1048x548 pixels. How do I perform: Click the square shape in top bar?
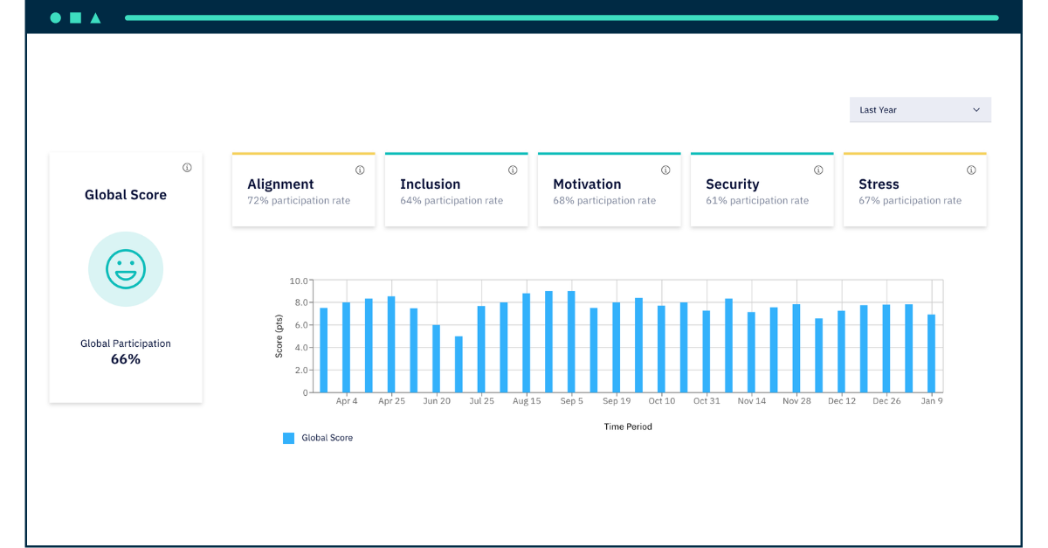[x=76, y=17]
